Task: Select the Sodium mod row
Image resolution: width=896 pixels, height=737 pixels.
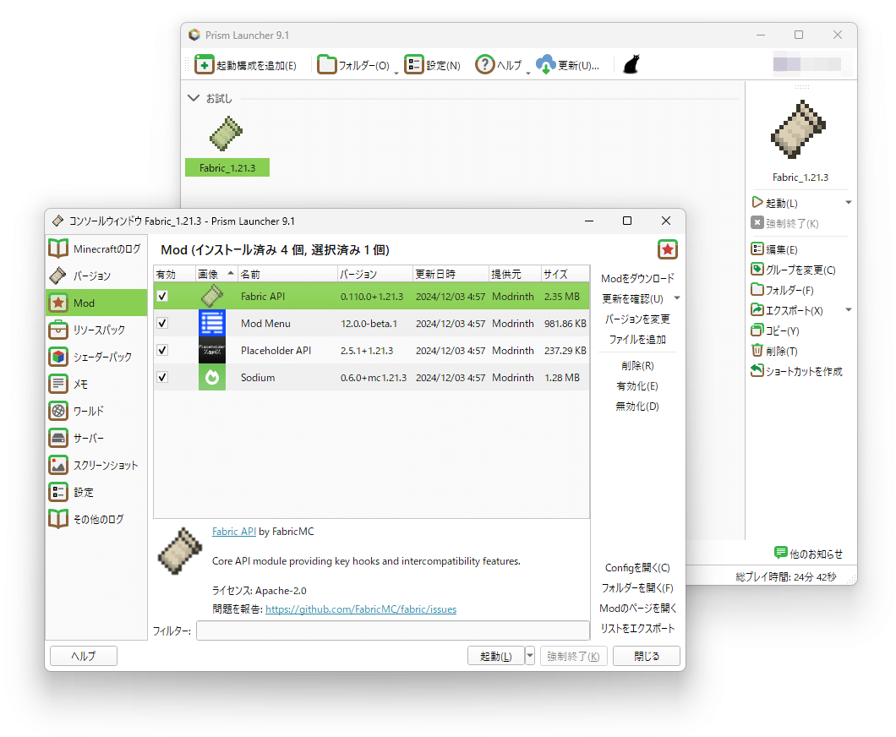Action: click(371, 377)
